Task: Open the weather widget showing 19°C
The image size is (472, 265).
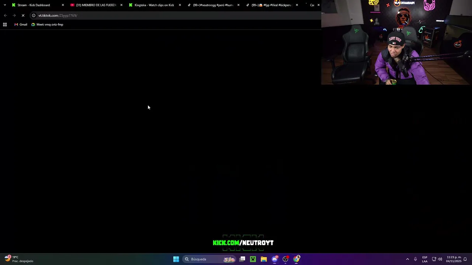Action: click(x=19, y=259)
